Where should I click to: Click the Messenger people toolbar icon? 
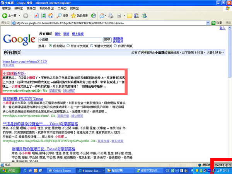click(144, 15)
